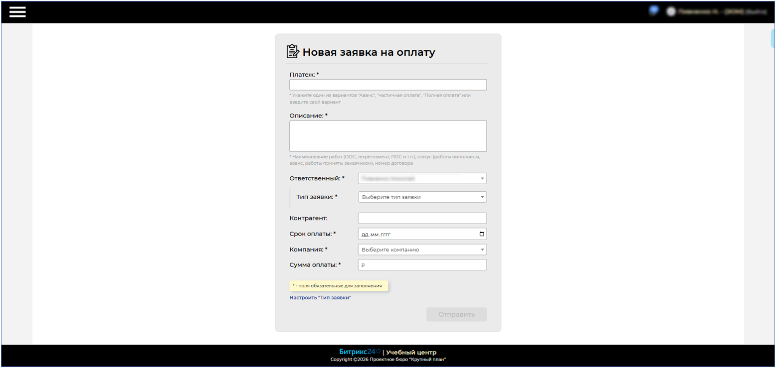
Task: Click the "Компания:" label
Action: point(309,249)
